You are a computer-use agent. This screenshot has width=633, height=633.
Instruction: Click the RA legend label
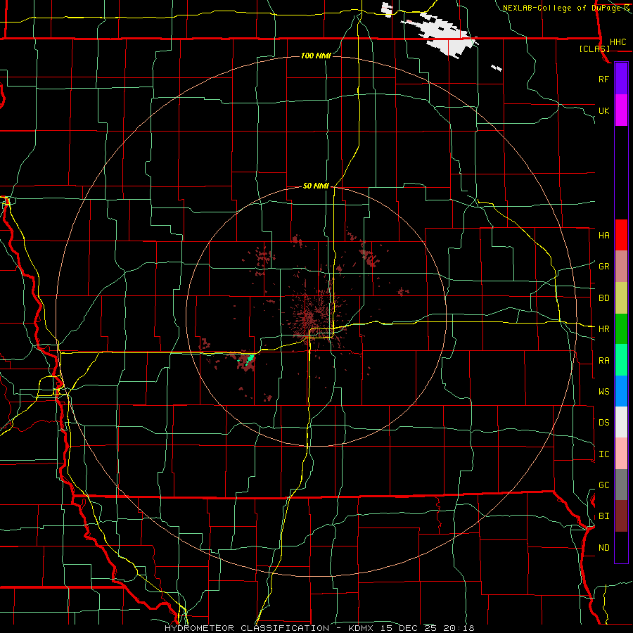(x=603, y=361)
